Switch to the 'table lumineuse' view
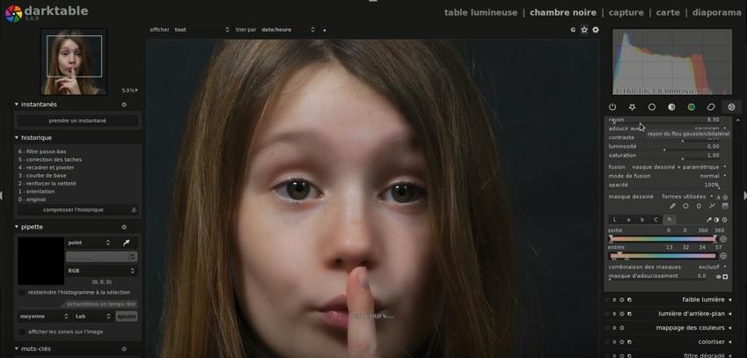 tap(480, 12)
